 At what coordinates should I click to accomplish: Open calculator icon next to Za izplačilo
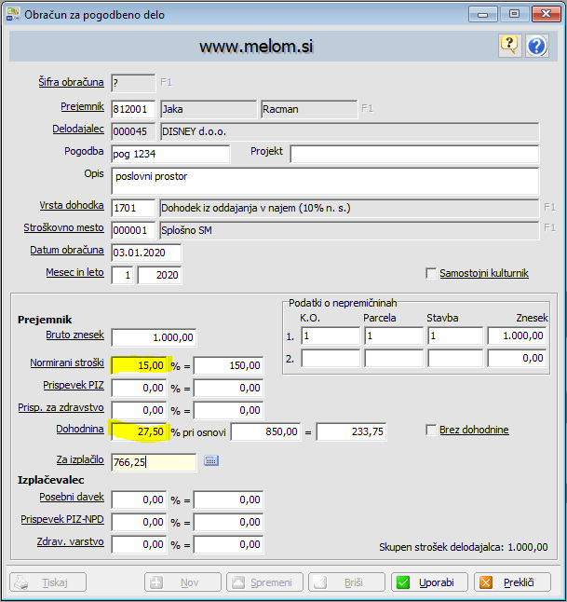[x=210, y=460]
